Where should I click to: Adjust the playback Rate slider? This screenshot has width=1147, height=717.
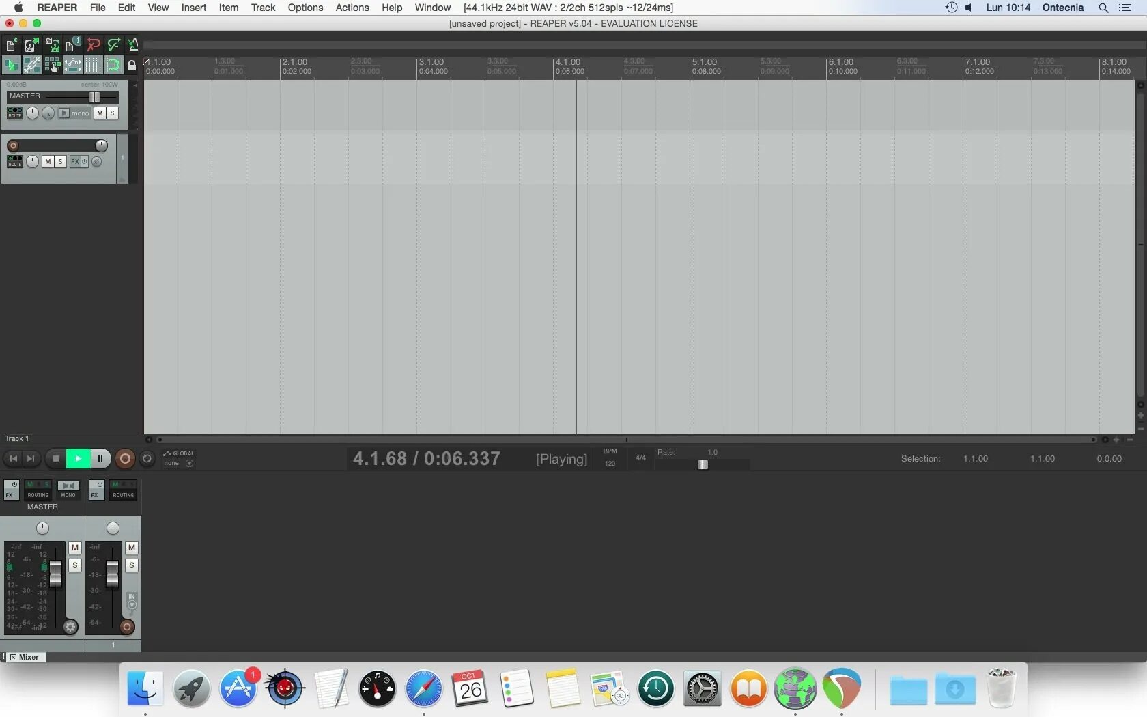[x=703, y=464]
